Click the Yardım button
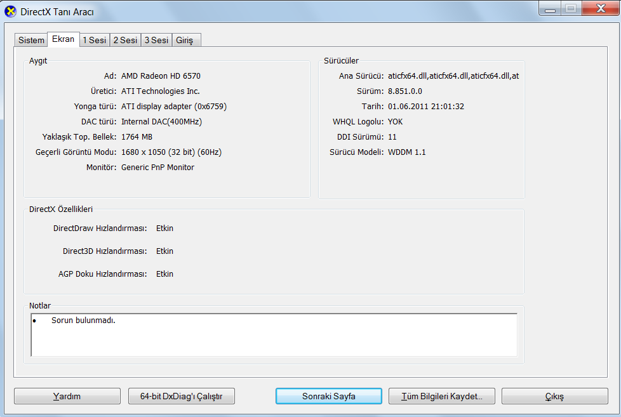The width and height of the screenshot is (621, 417). 67,396
